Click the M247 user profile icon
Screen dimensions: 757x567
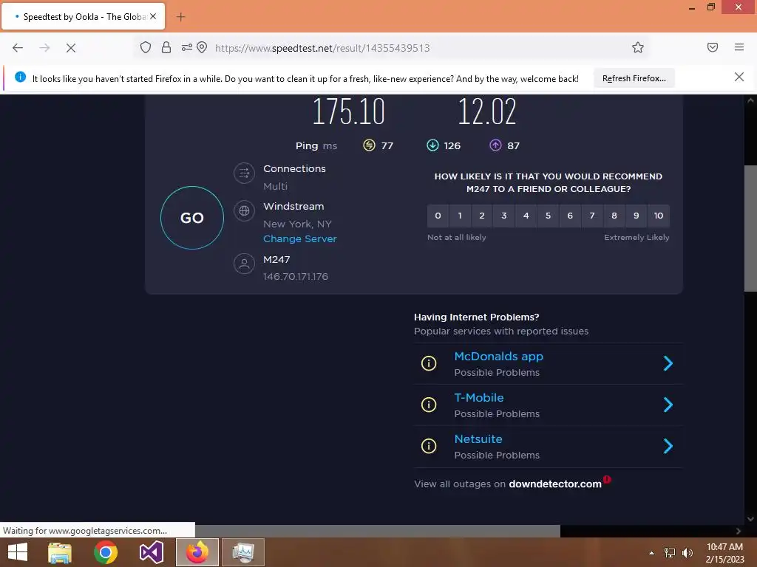(x=244, y=264)
